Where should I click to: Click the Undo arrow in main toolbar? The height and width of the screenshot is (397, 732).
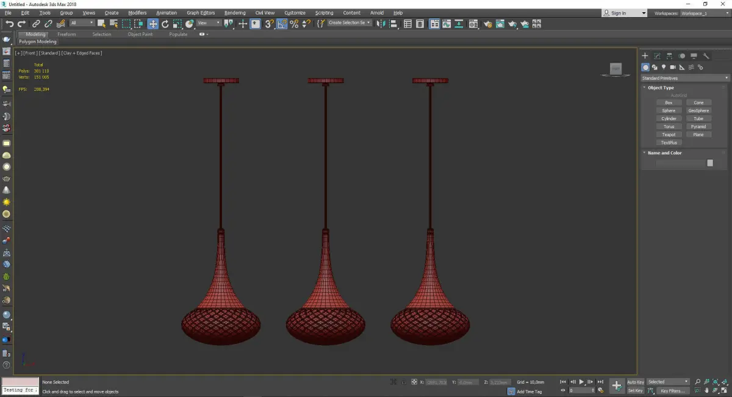click(10, 24)
